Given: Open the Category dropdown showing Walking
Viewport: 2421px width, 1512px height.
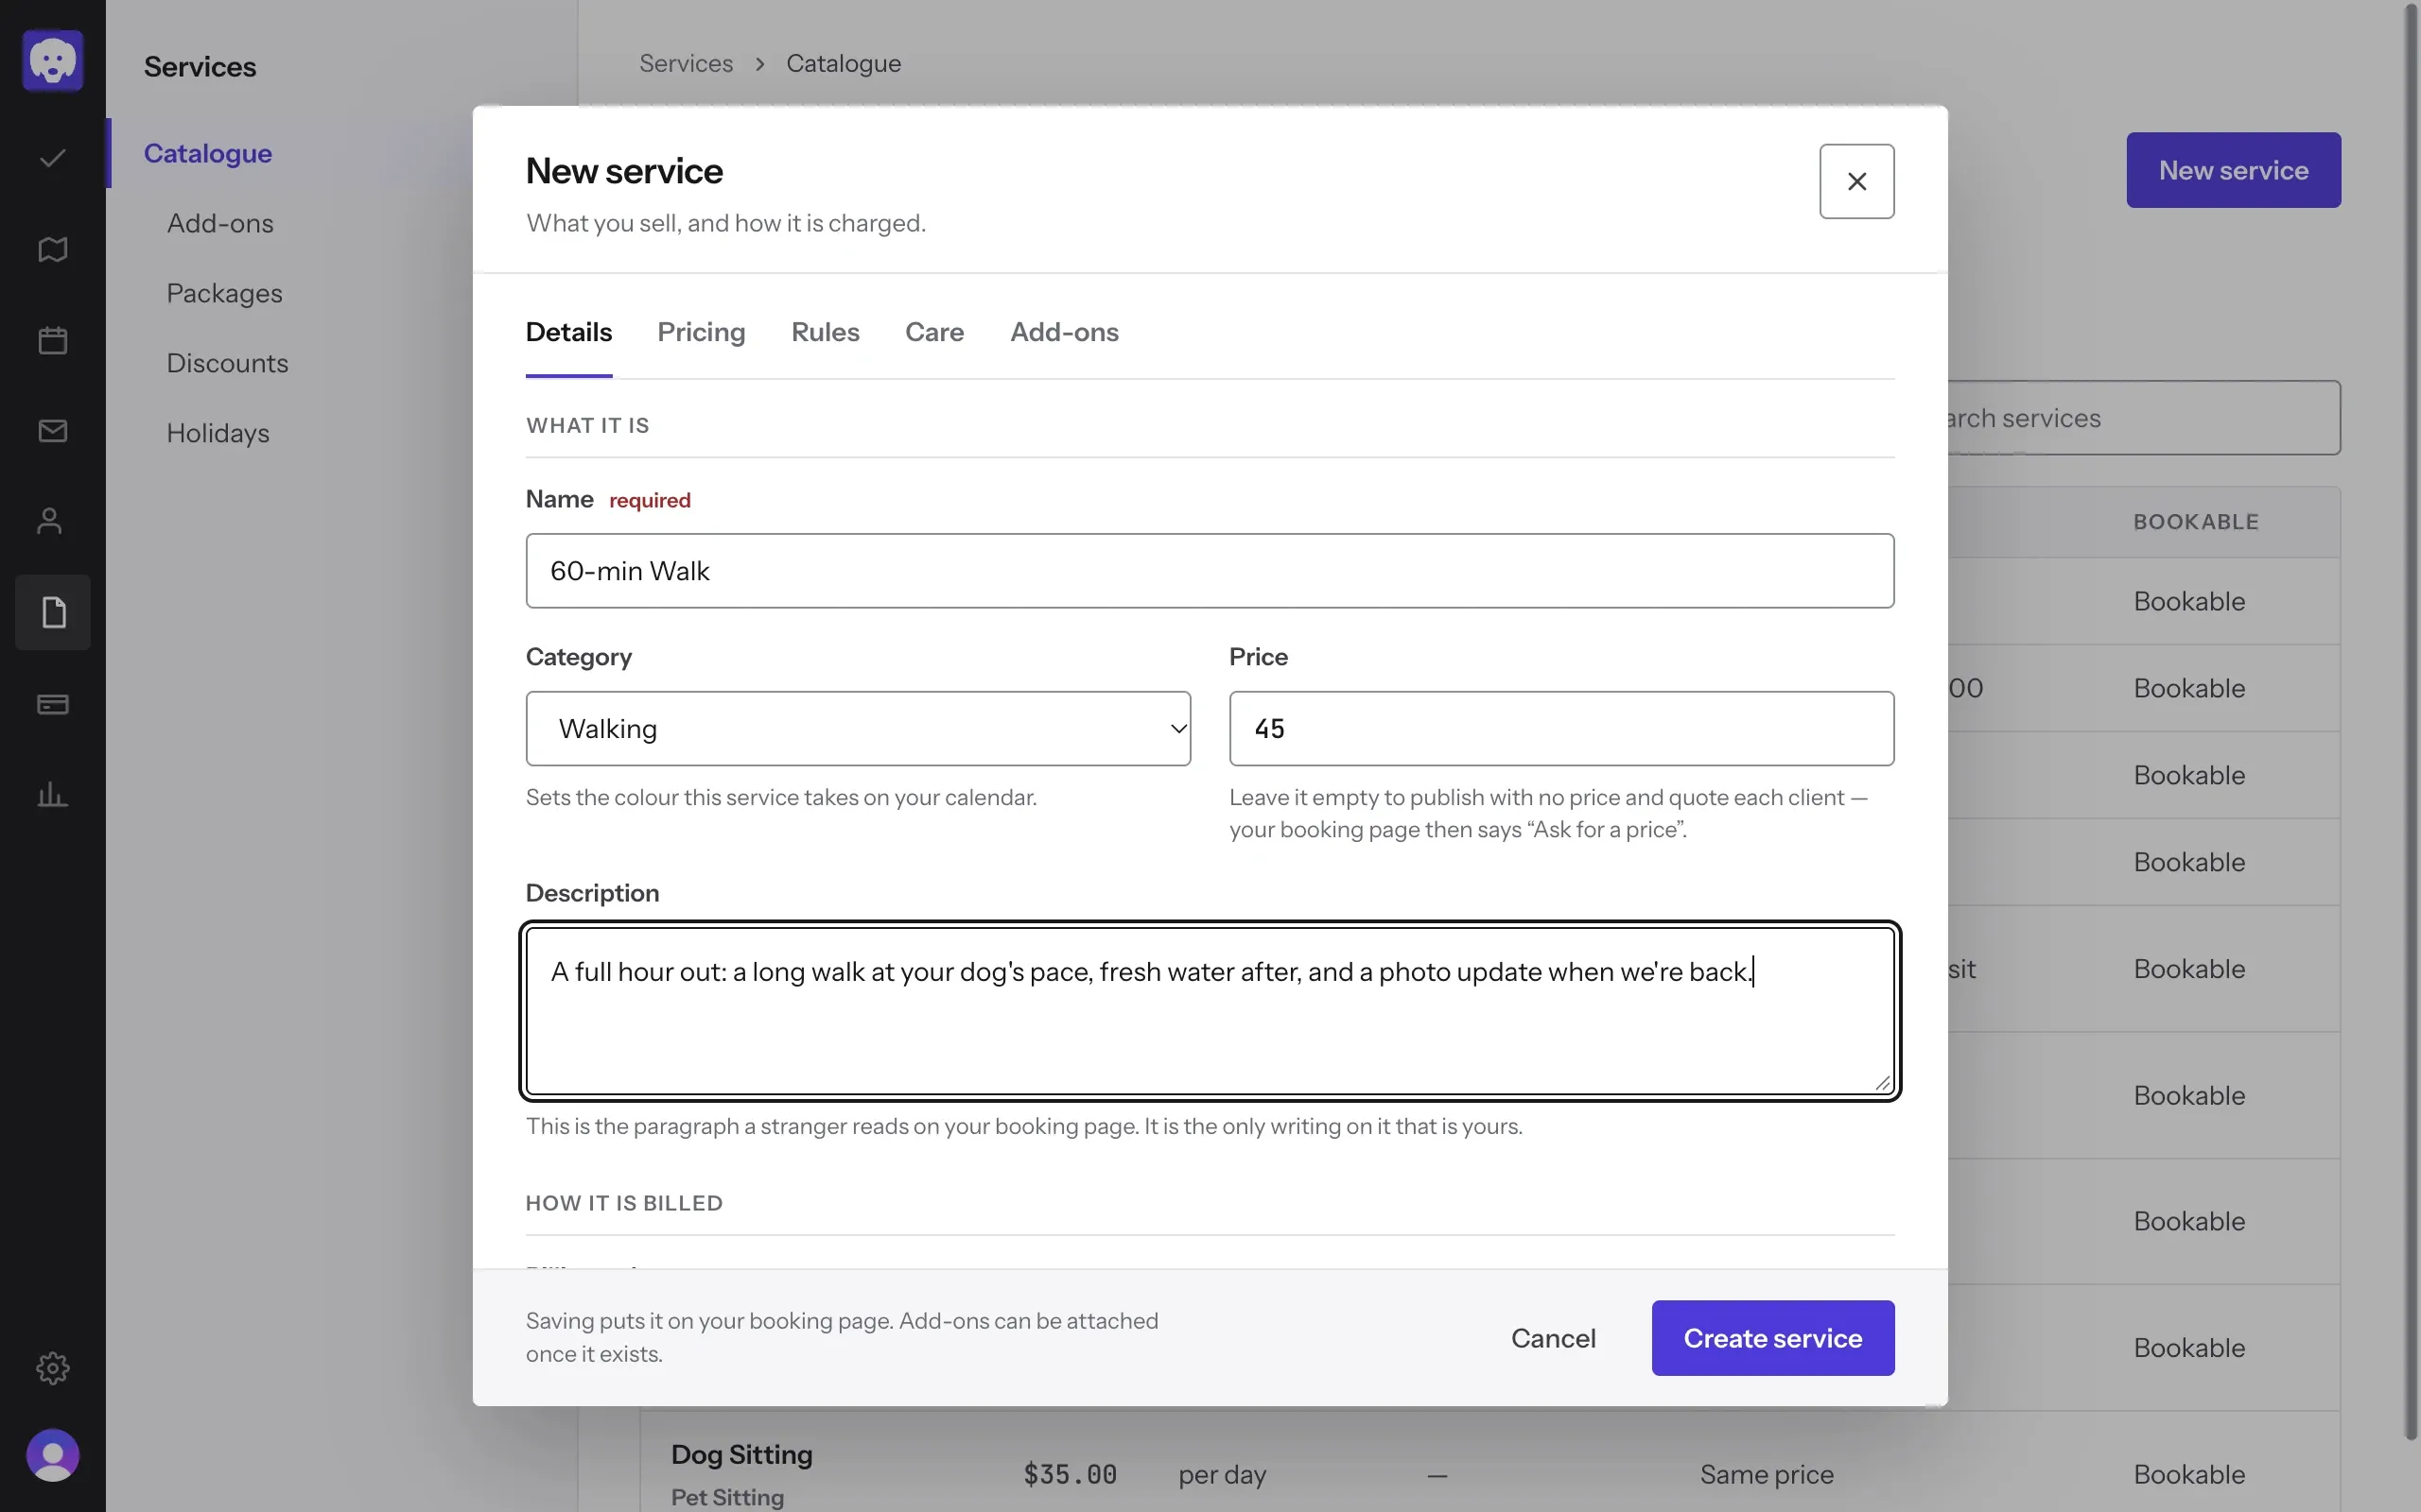Looking at the screenshot, I should 859,728.
